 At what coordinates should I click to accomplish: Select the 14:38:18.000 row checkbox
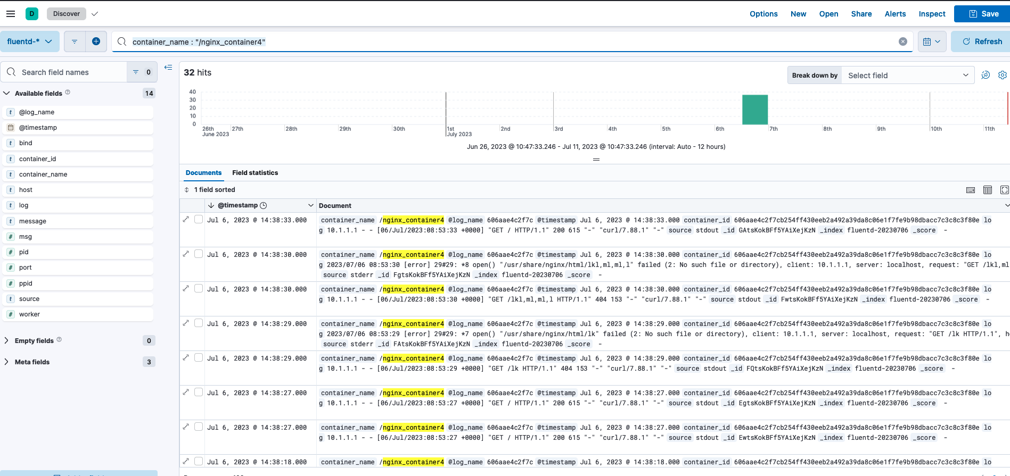[199, 461]
